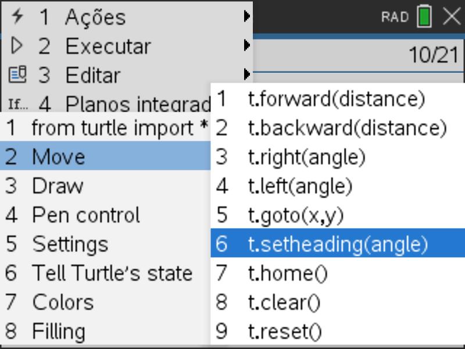Expand the Executar submenu arrow
This screenshot has width=465, height=349.
246,45
